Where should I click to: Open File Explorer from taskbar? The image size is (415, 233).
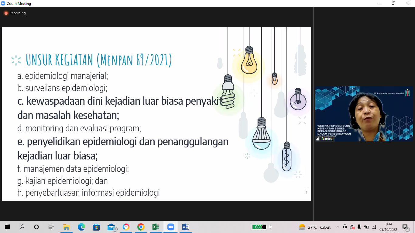(66, 227)
